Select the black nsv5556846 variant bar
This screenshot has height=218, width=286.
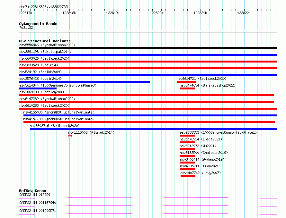coord(148,48)
